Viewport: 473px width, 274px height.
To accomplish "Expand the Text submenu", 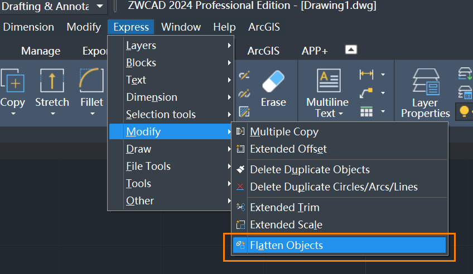I will 171,80.
